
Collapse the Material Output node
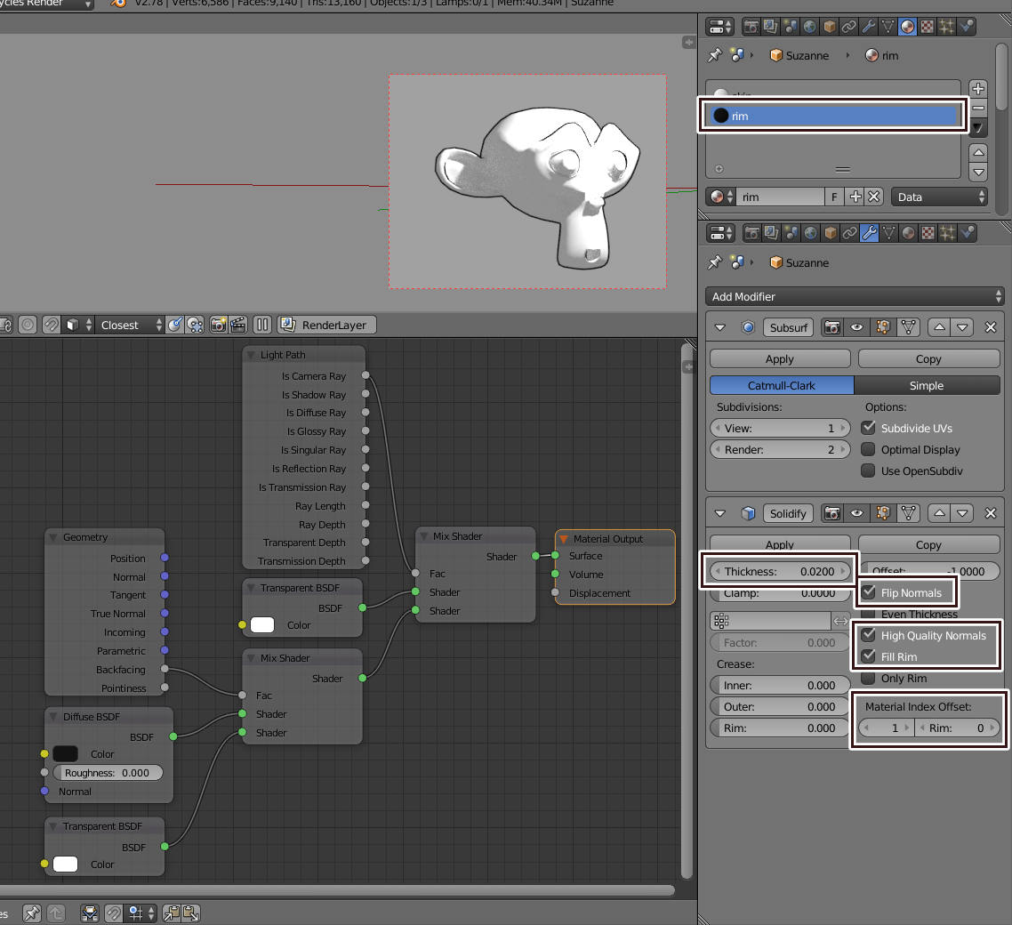(564, 539)
